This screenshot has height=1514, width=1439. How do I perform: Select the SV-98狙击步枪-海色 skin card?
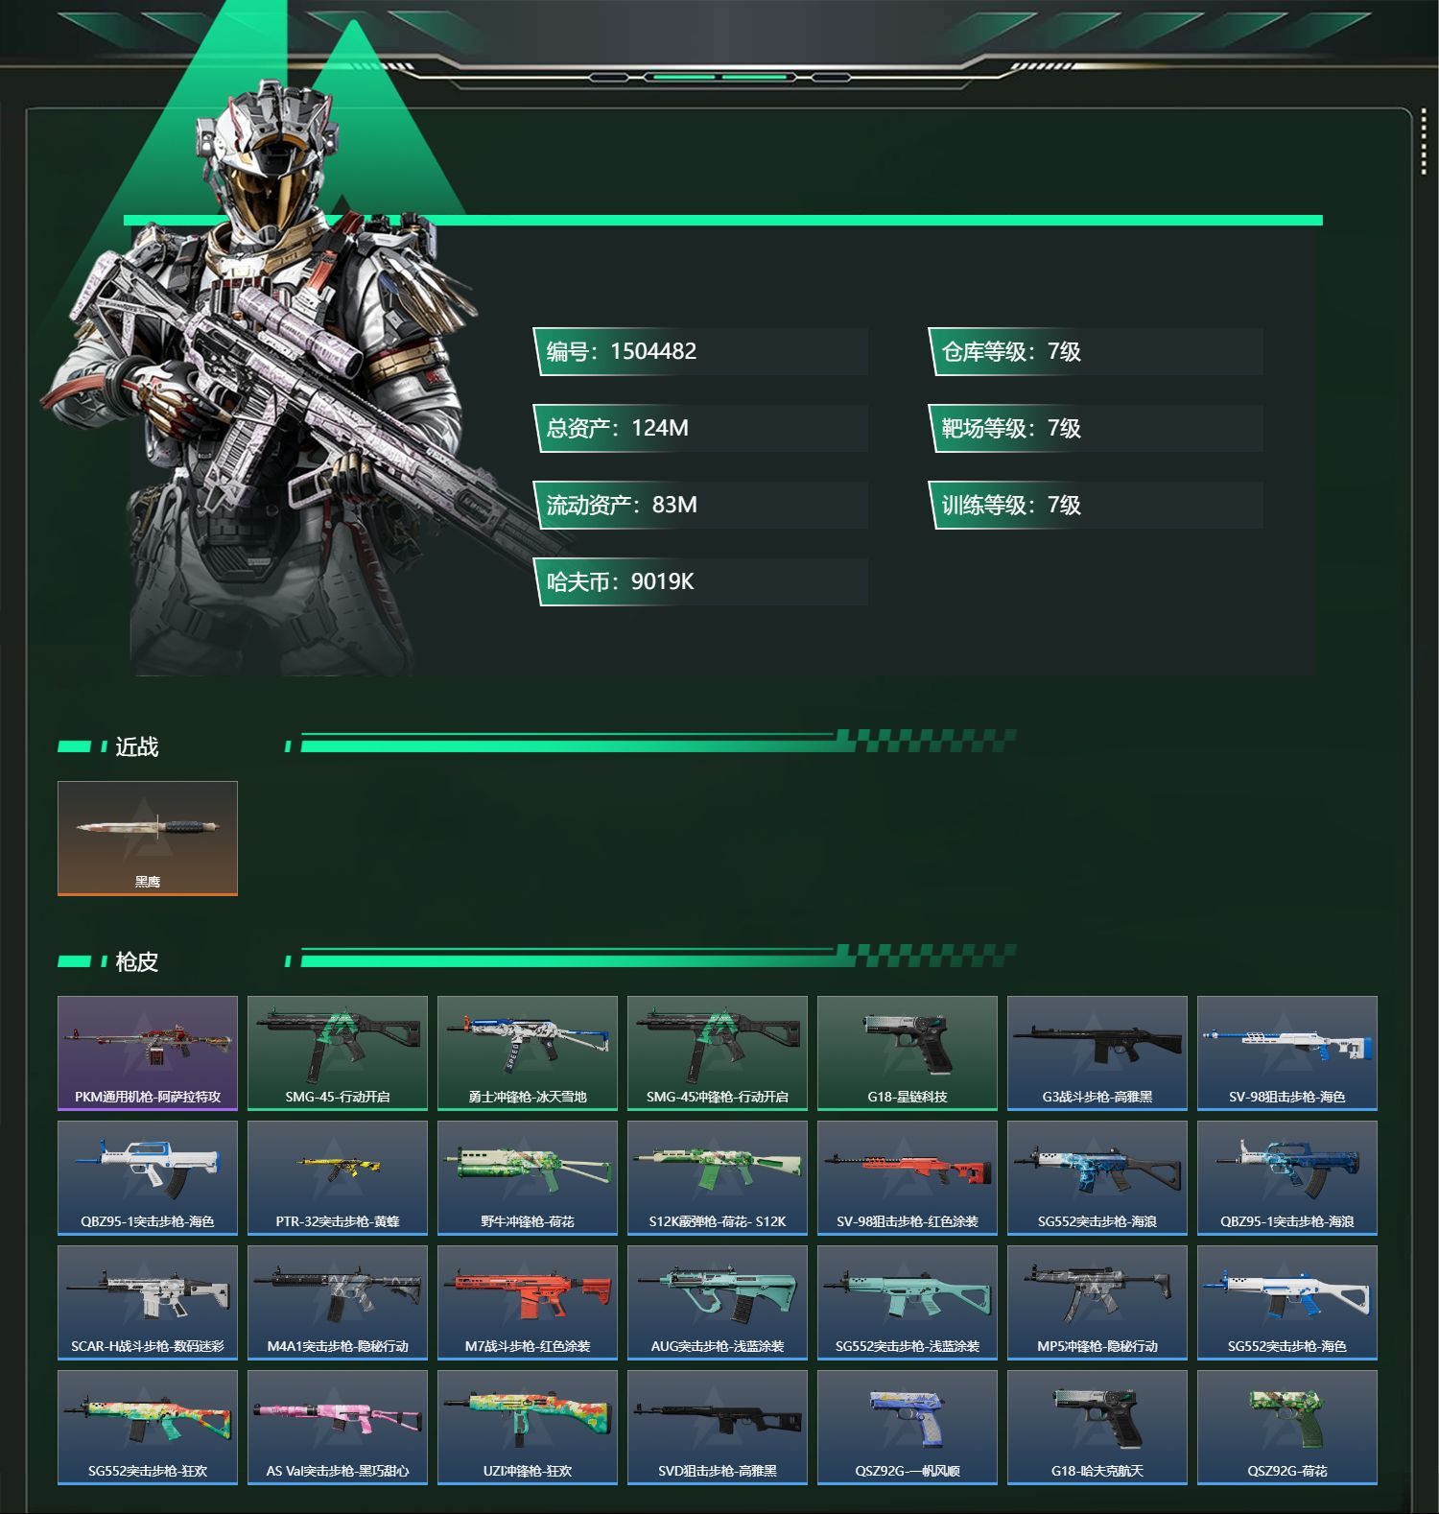click(x=1287, y=1053)
